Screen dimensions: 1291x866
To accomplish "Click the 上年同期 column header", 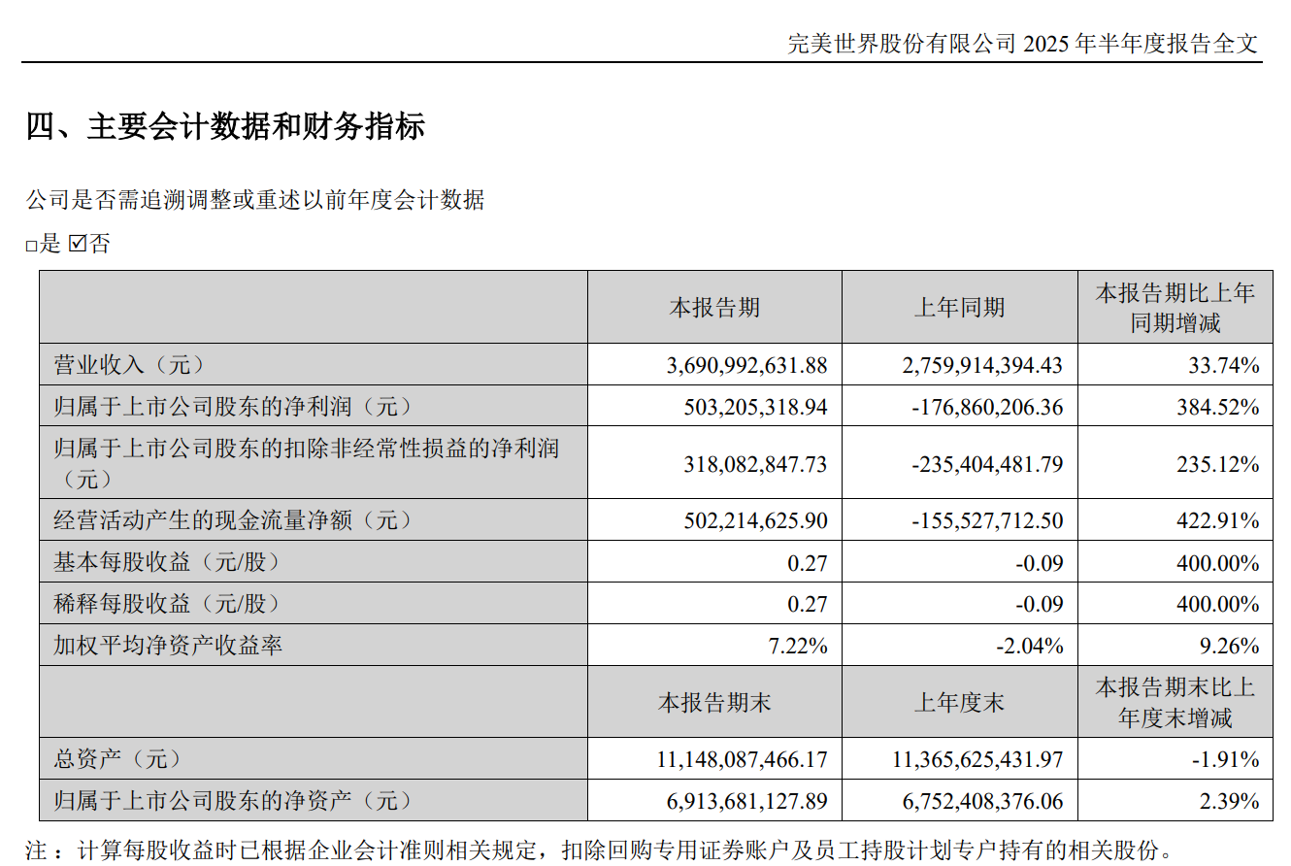I will point(960,308).
